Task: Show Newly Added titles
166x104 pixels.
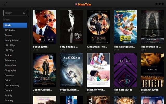Action: [x=12, y=40]
